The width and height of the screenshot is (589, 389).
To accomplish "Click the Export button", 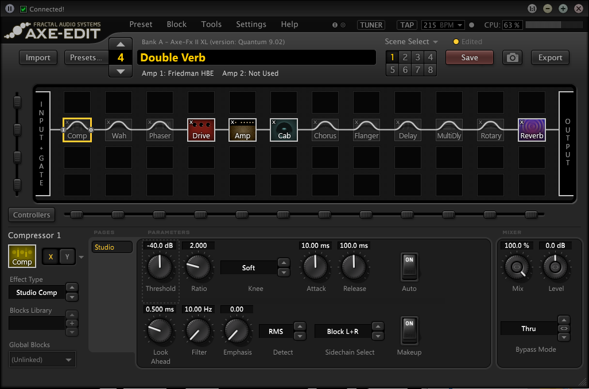I will pos(551,57).
